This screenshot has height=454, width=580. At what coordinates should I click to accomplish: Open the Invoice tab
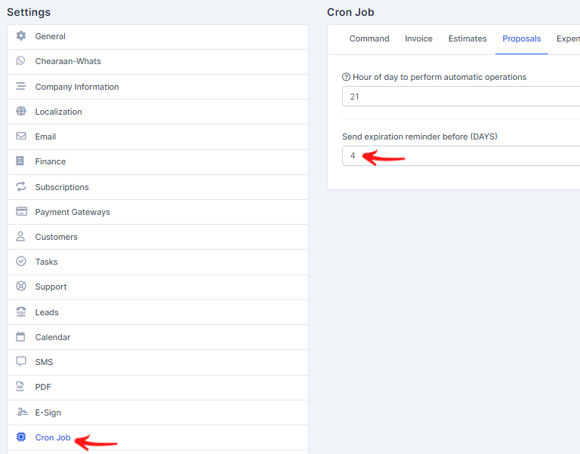tap(418, 38)
